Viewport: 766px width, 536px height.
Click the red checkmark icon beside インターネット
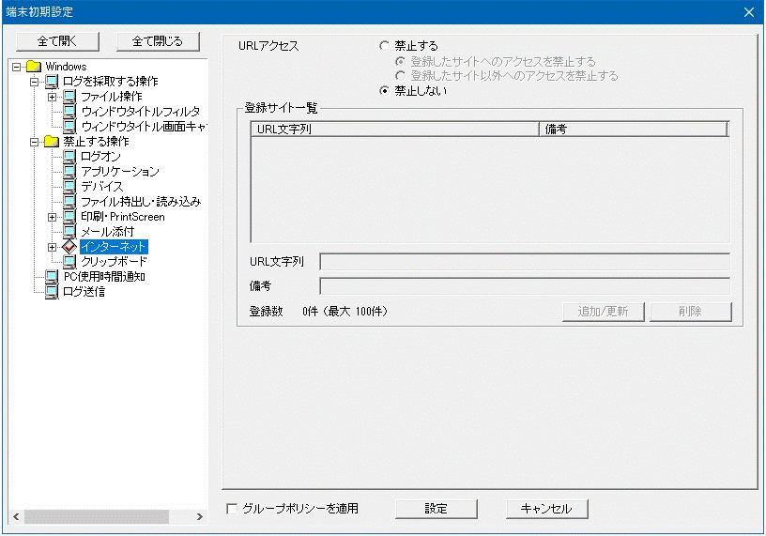69,247
